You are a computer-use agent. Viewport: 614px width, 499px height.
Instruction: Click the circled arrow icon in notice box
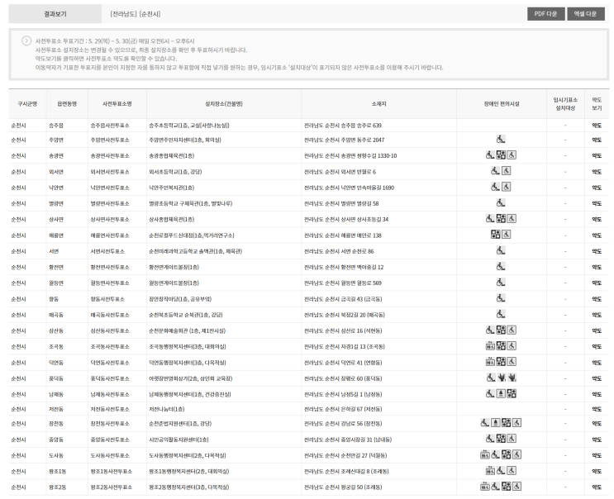[x=26, y=40]
